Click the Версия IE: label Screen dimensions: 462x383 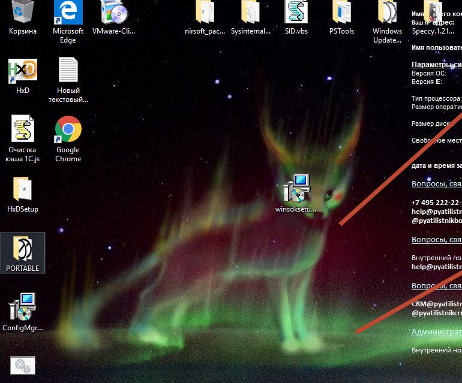[427, 82]
